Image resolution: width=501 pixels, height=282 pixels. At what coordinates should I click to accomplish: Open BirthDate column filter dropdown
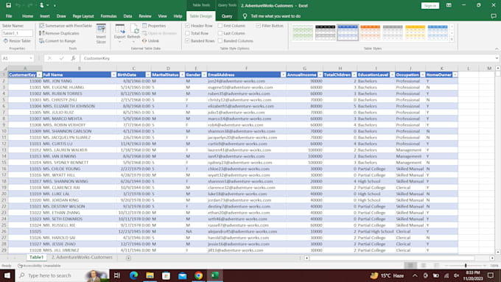148,74
